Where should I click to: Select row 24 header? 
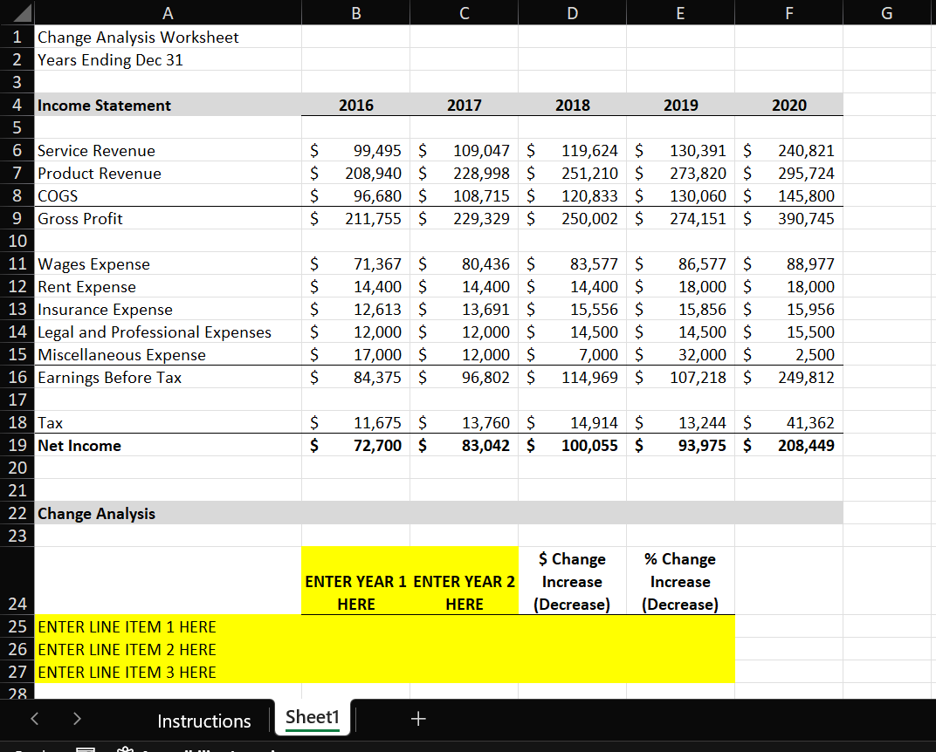point(17,581)
